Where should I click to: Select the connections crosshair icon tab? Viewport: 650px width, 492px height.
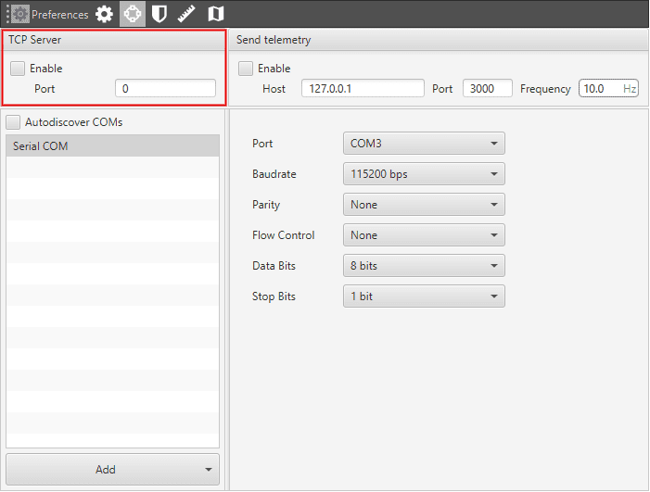pos(133,14)
